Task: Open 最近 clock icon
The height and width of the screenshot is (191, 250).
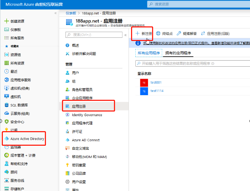Action: point(6,72)
